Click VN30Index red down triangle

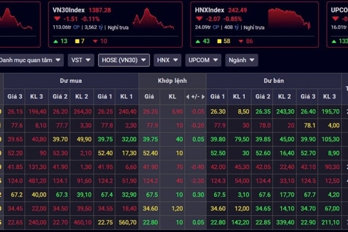(57, 19)
